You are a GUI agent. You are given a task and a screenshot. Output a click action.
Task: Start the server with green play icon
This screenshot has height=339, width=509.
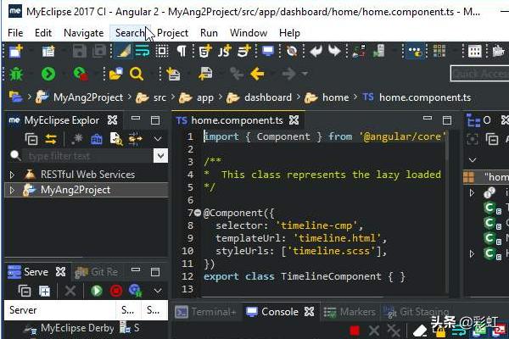point(97,291)
